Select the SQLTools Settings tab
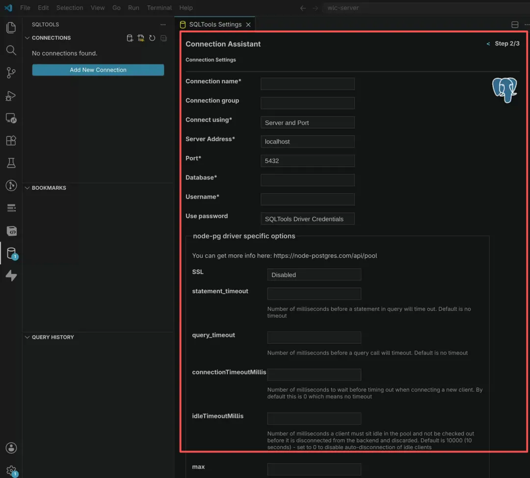The width and height of the screenshot is (530, 478). pos(215,25)
